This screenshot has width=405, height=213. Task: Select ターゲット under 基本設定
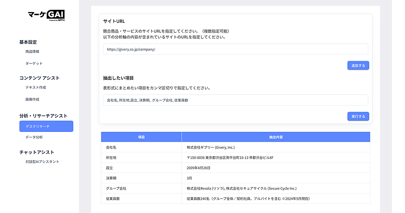pyautogui.click(x=34, y=64)
